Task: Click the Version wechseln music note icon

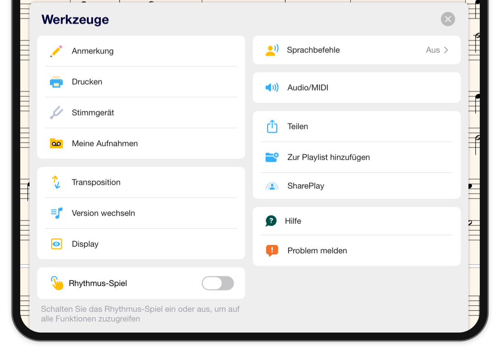Action: (57, 213)
